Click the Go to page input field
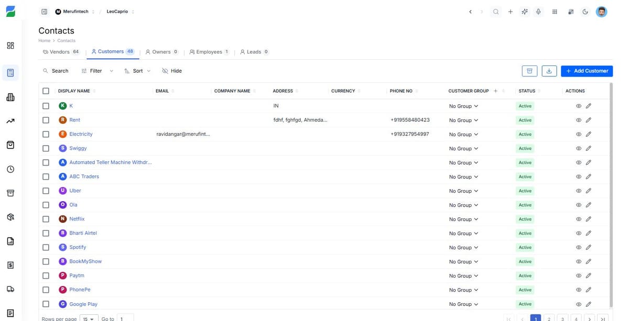Image resolution: width=629 pixels, height=321 pixels. point(125,318)
